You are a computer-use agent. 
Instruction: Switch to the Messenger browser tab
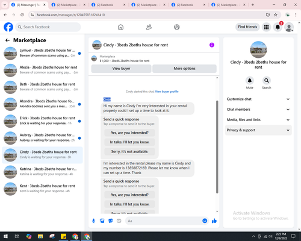click(28, 5)
